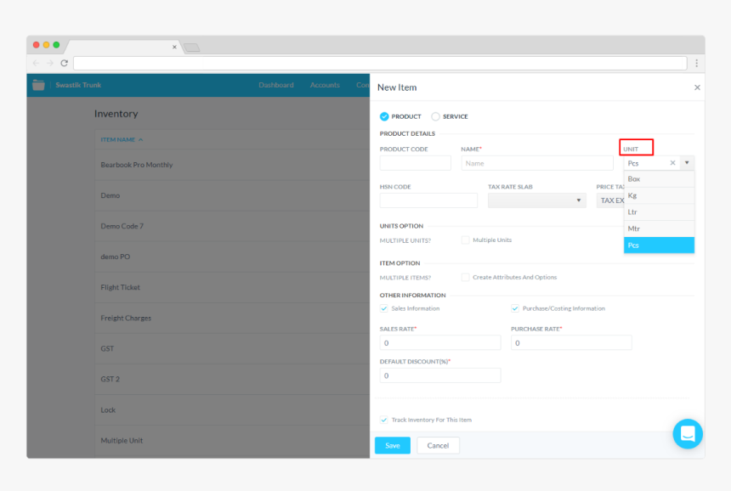Open the Dashboard menu
The image size is (731, 491).
pos(276,85)
